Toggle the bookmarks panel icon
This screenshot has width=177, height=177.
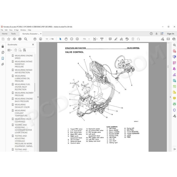(x=3, y=58)
